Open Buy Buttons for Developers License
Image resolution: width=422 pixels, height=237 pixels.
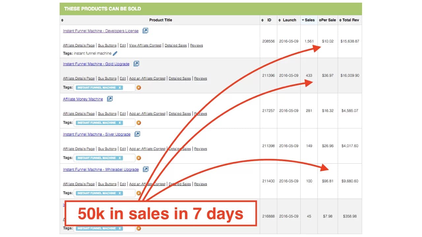(107, 45)
